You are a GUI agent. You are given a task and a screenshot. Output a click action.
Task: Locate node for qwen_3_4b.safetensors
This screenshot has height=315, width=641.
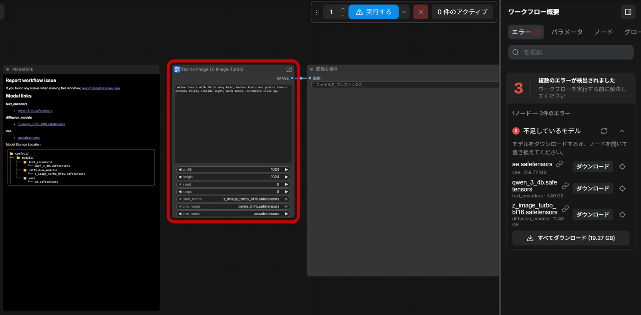pos(622,189)
